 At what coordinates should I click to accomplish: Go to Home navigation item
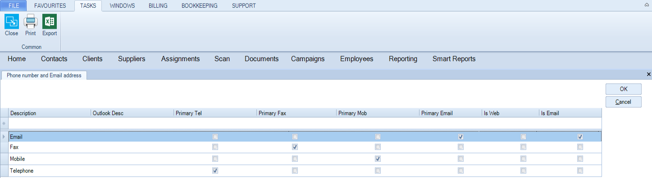click(17, 59)
